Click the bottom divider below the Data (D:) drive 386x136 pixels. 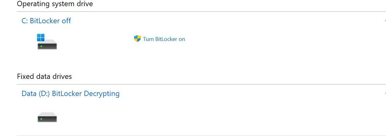[201, 135]
